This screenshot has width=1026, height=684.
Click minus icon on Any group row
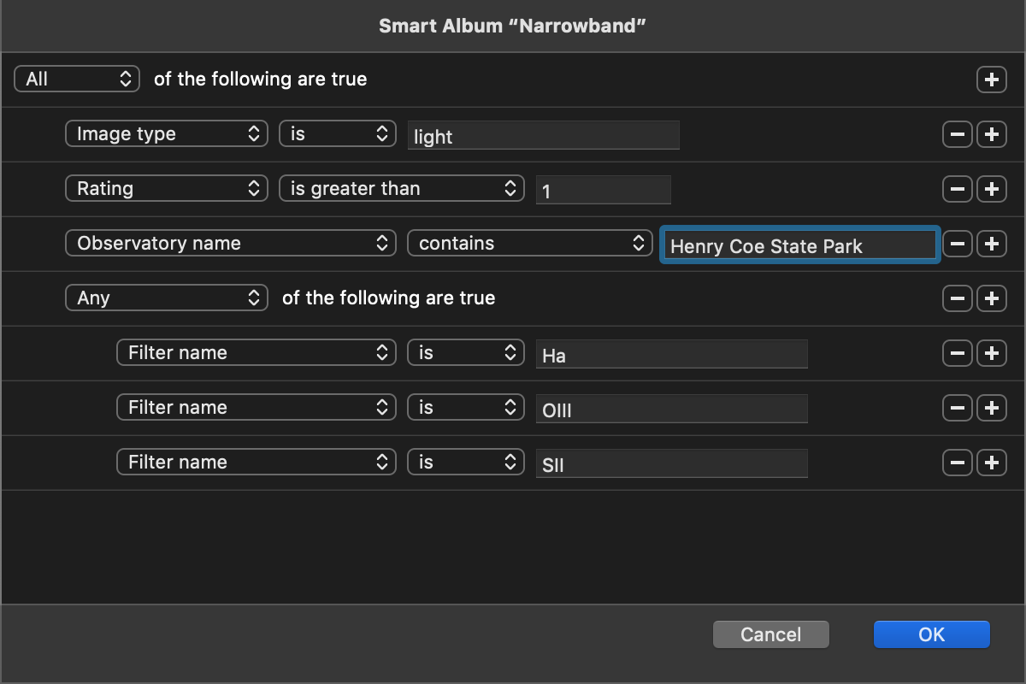point(957,298)
